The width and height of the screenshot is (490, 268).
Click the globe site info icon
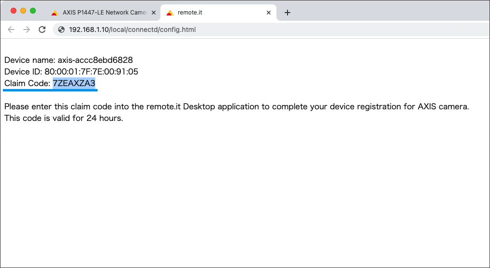coord(61,30)
